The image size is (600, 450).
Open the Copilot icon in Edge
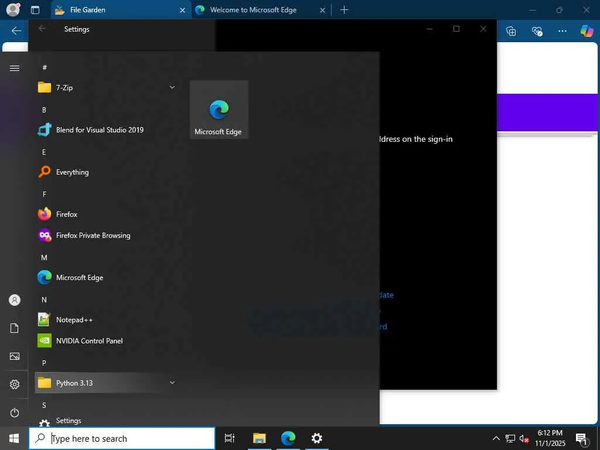click(587, 30)
